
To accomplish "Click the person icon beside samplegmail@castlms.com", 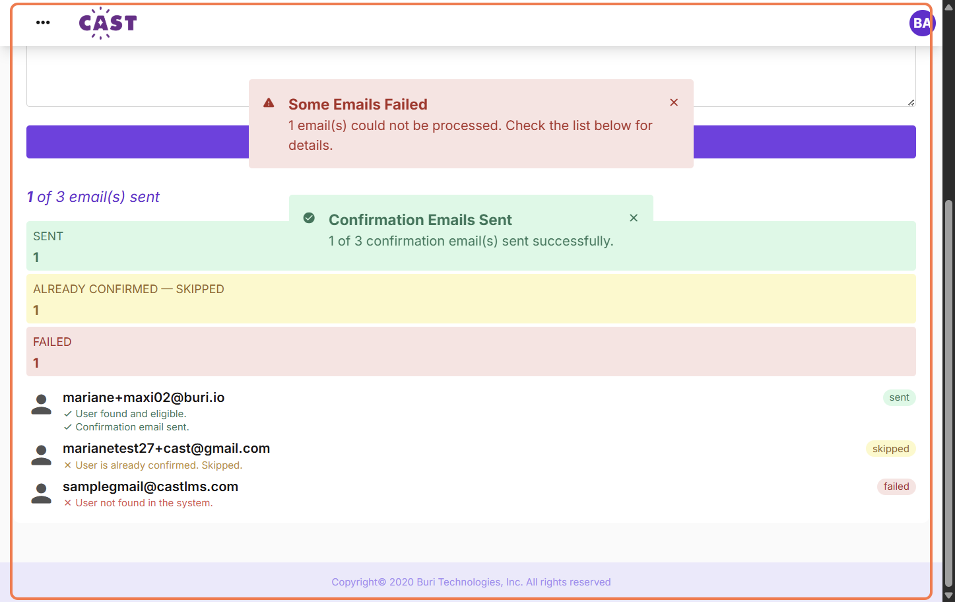I will tap(42, 494).
